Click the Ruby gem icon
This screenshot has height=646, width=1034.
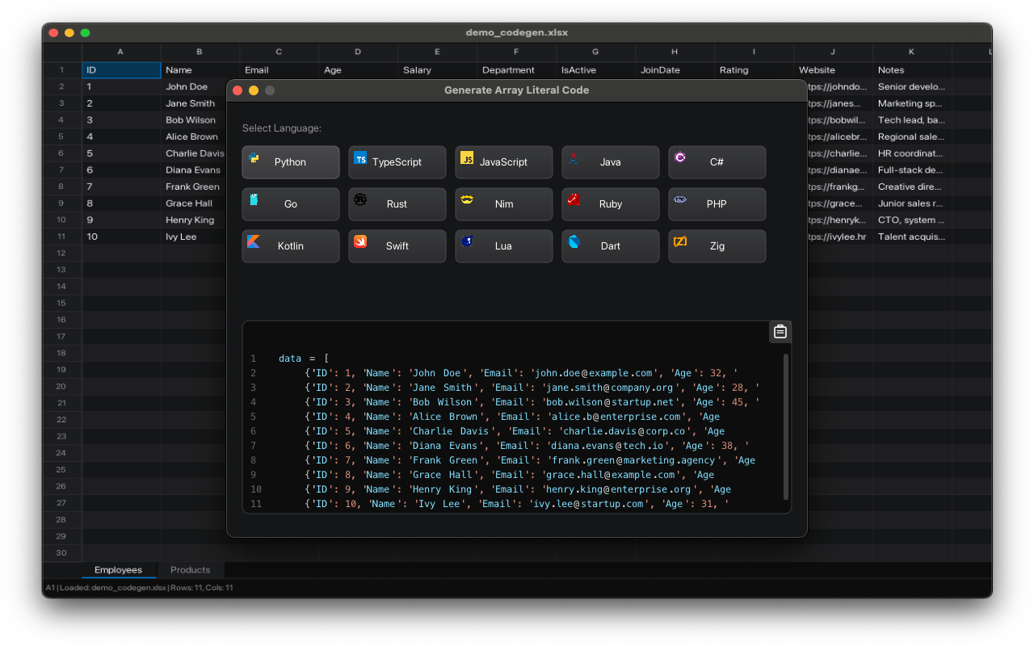tap(574, 199)
